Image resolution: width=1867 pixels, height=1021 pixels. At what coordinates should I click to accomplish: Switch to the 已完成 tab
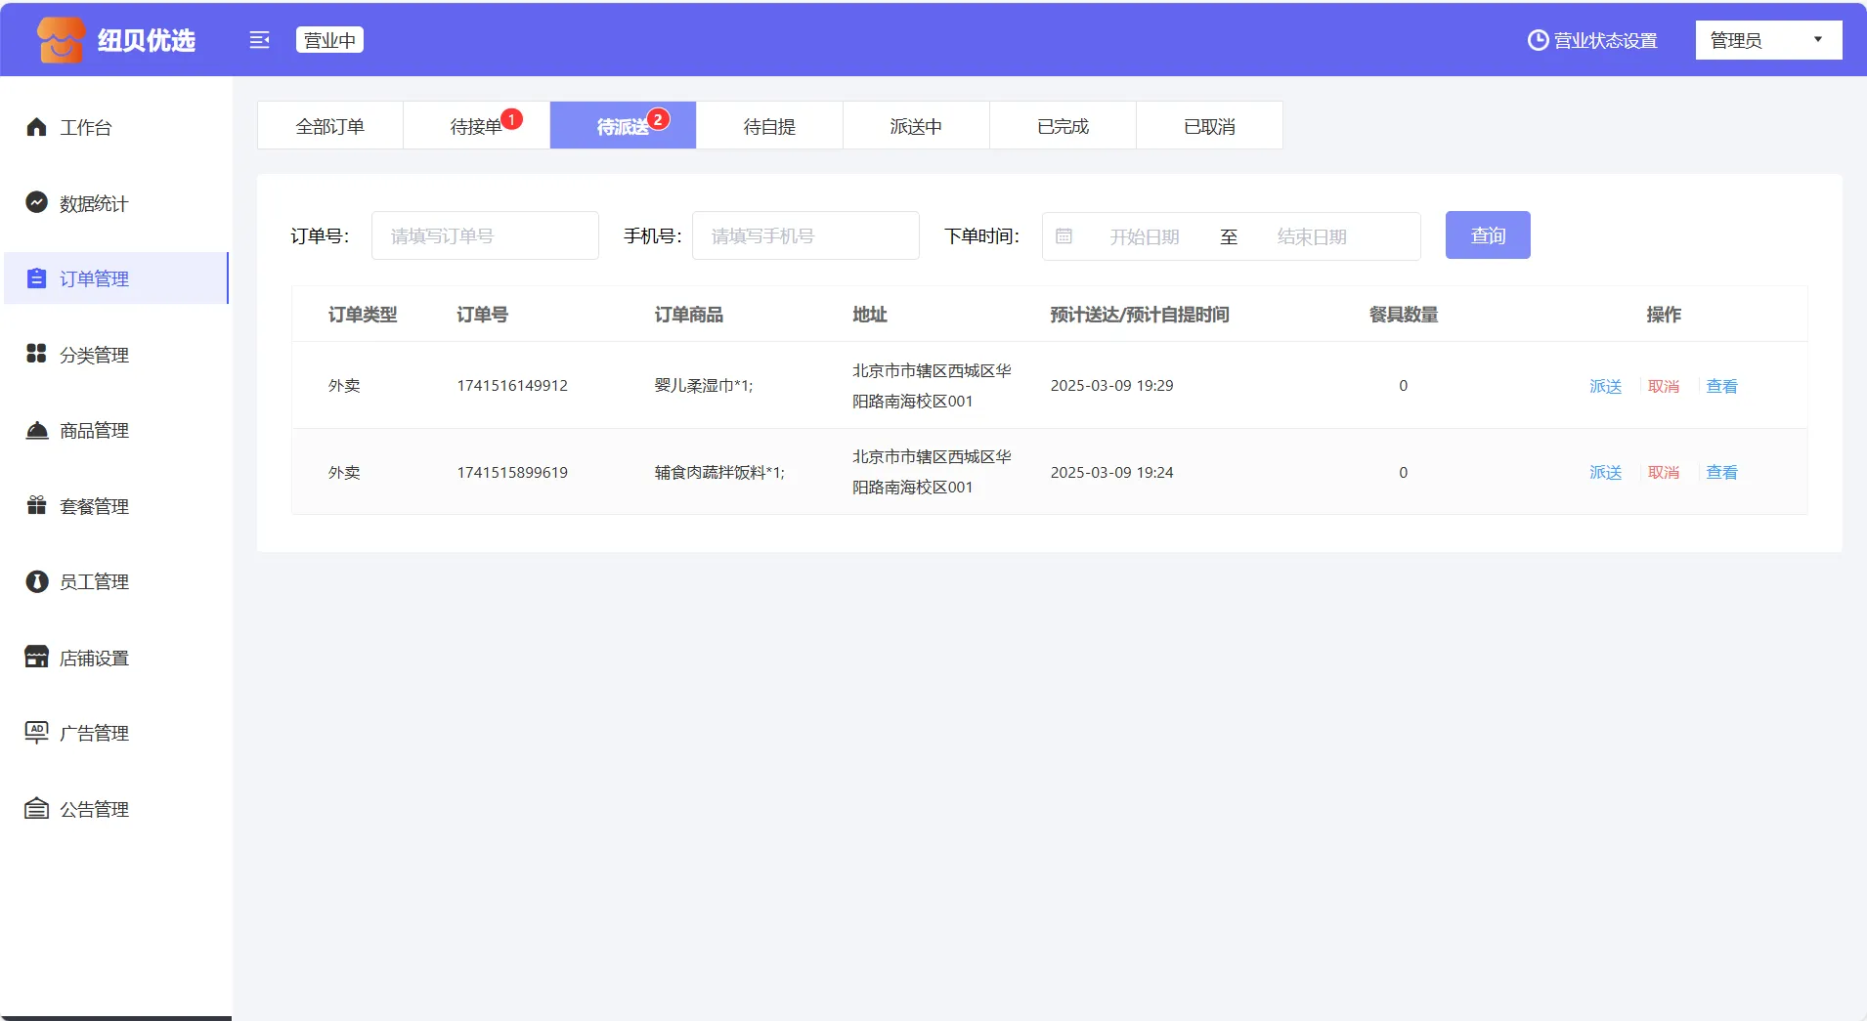pos(1063,126)
